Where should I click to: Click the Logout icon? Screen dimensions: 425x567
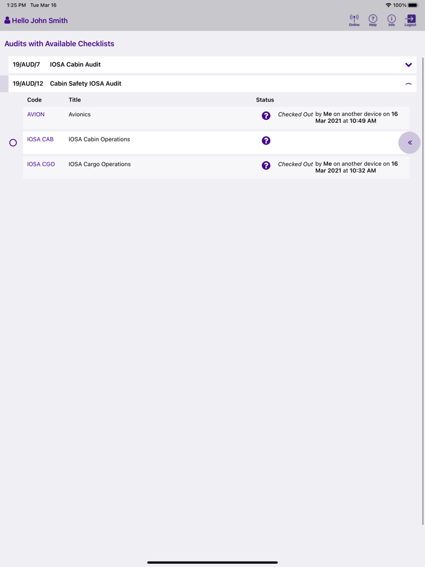(x=410, y=20)
